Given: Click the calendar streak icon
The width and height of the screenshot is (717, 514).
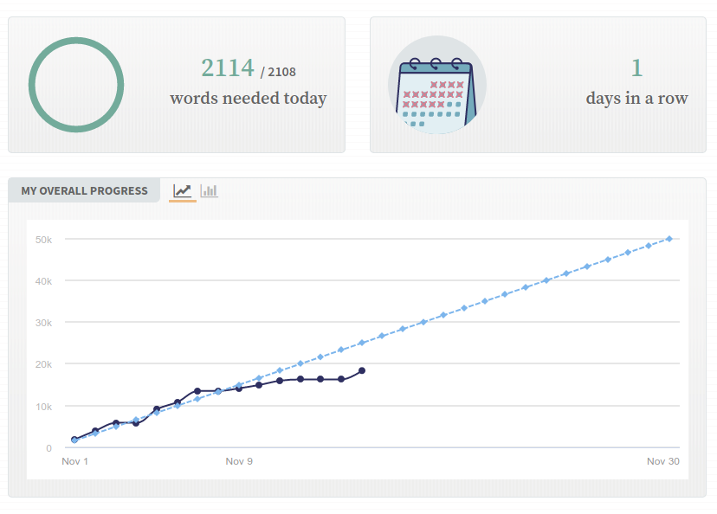Looking at the screenshot, I should click(436, 85).
